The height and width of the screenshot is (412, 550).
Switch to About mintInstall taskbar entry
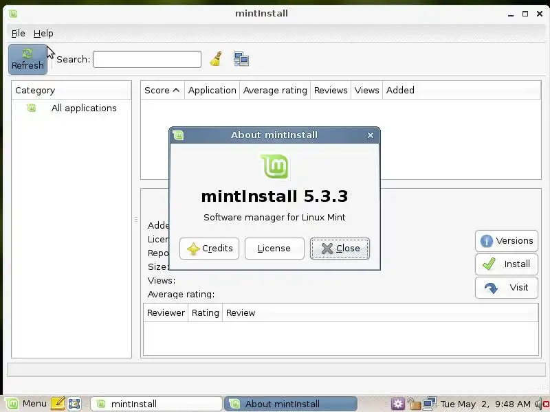point(290,404)
